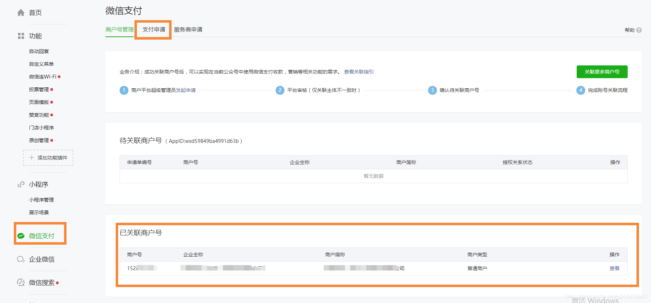Screen dimensions: 651x303
Task: Switch to 支付申请 tab
Action: [x=154, y=30]
